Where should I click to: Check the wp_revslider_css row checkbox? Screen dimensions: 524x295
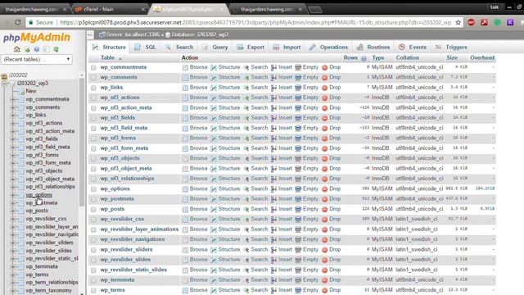coord(93,220)
